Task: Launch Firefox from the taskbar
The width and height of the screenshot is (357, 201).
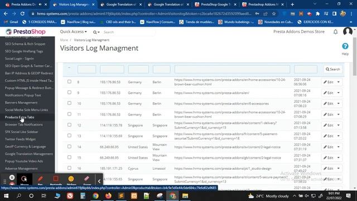Action: point(108,196)
